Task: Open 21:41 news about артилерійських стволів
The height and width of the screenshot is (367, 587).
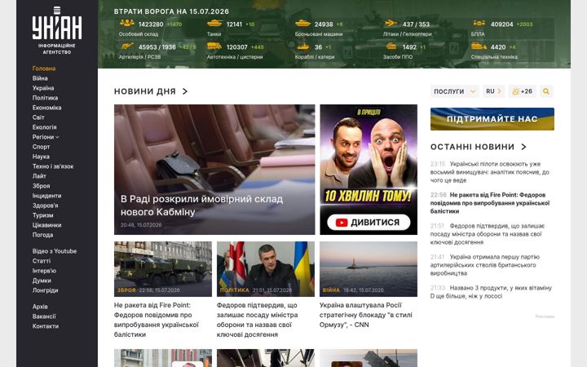Action: [x=485, y=265]
